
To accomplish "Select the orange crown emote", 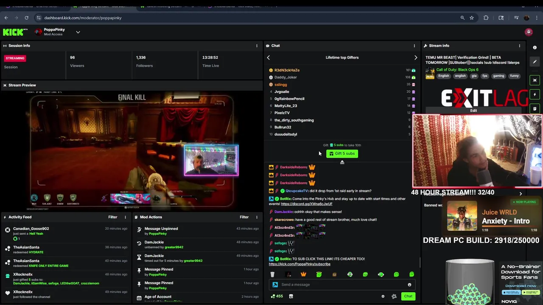I will tap(303, 274).
